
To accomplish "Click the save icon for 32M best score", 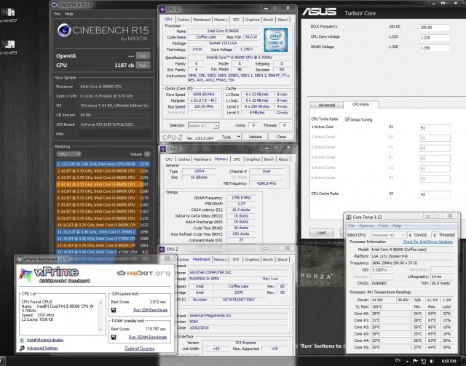I will tap(114, 310).
